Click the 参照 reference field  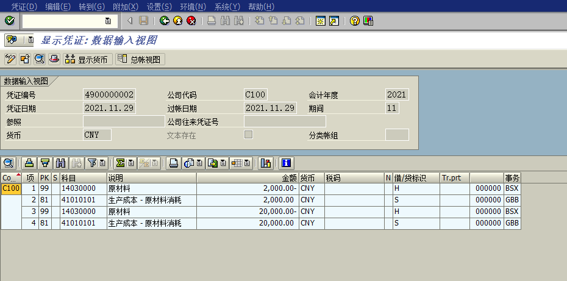[124, 121]
